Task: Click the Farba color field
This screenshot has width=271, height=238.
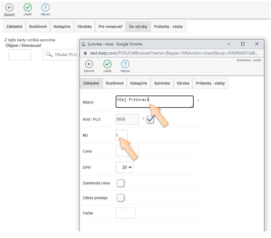Action: coord(125,213)
